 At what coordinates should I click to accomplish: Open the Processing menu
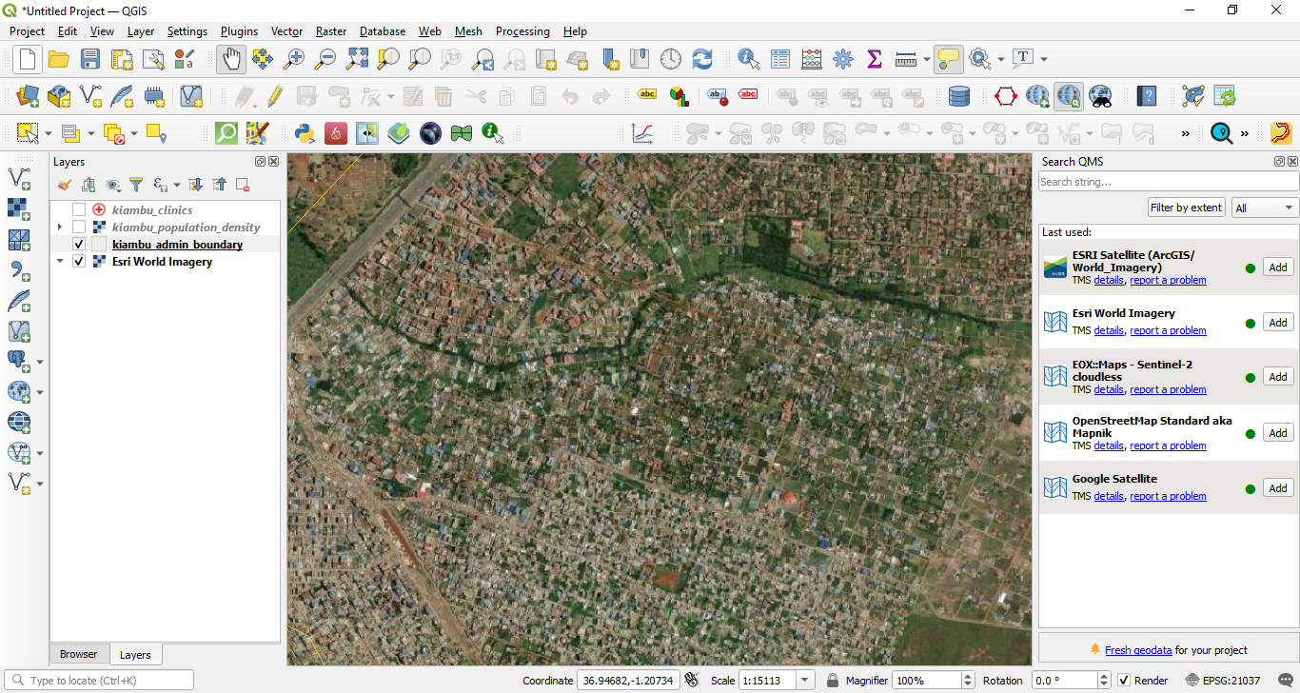coord(522,31)
